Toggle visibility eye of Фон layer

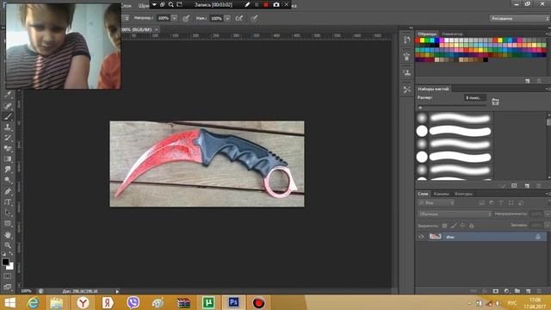421,237
